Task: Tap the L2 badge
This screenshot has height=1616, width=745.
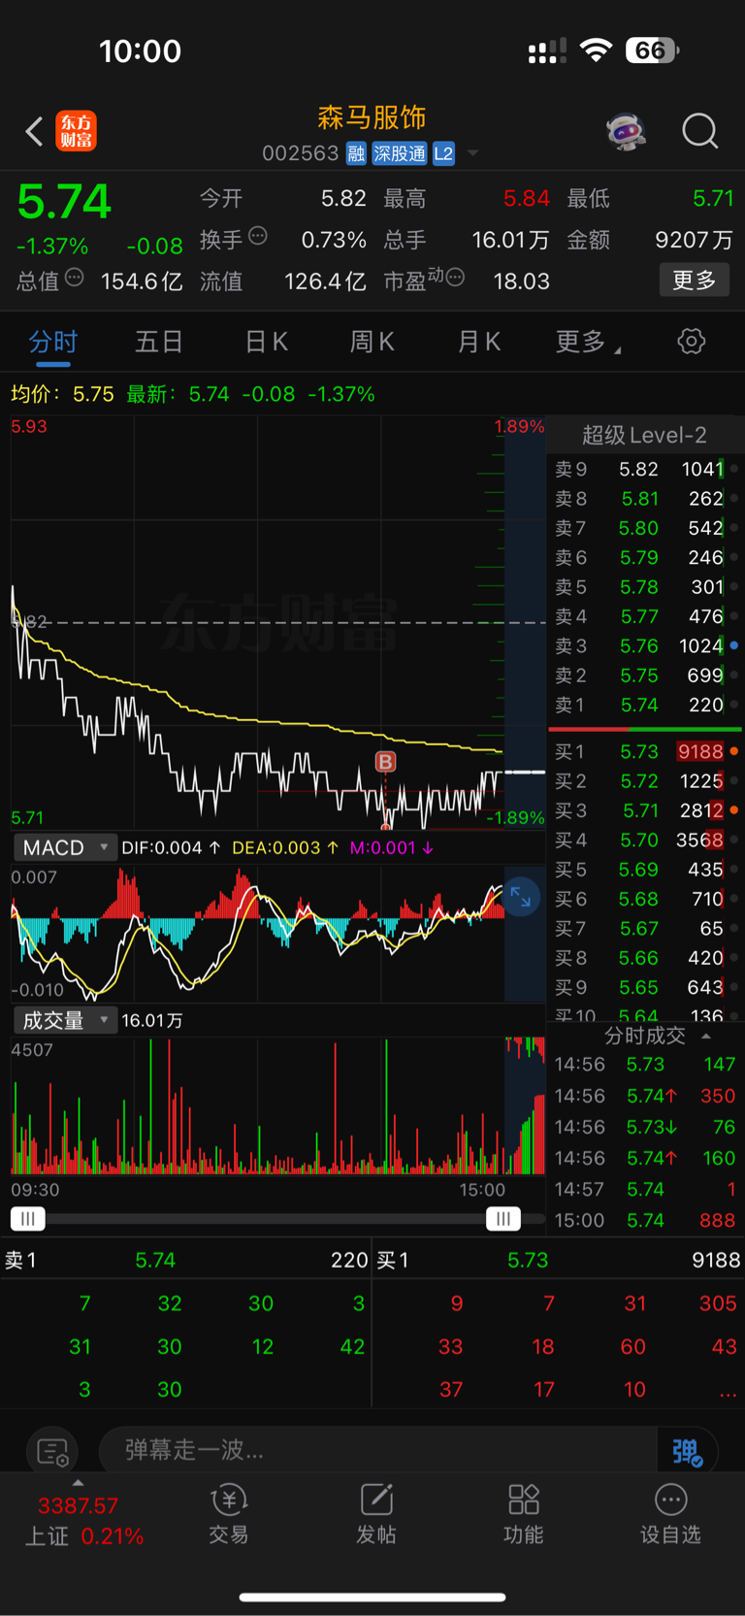Action: point(443,153)
